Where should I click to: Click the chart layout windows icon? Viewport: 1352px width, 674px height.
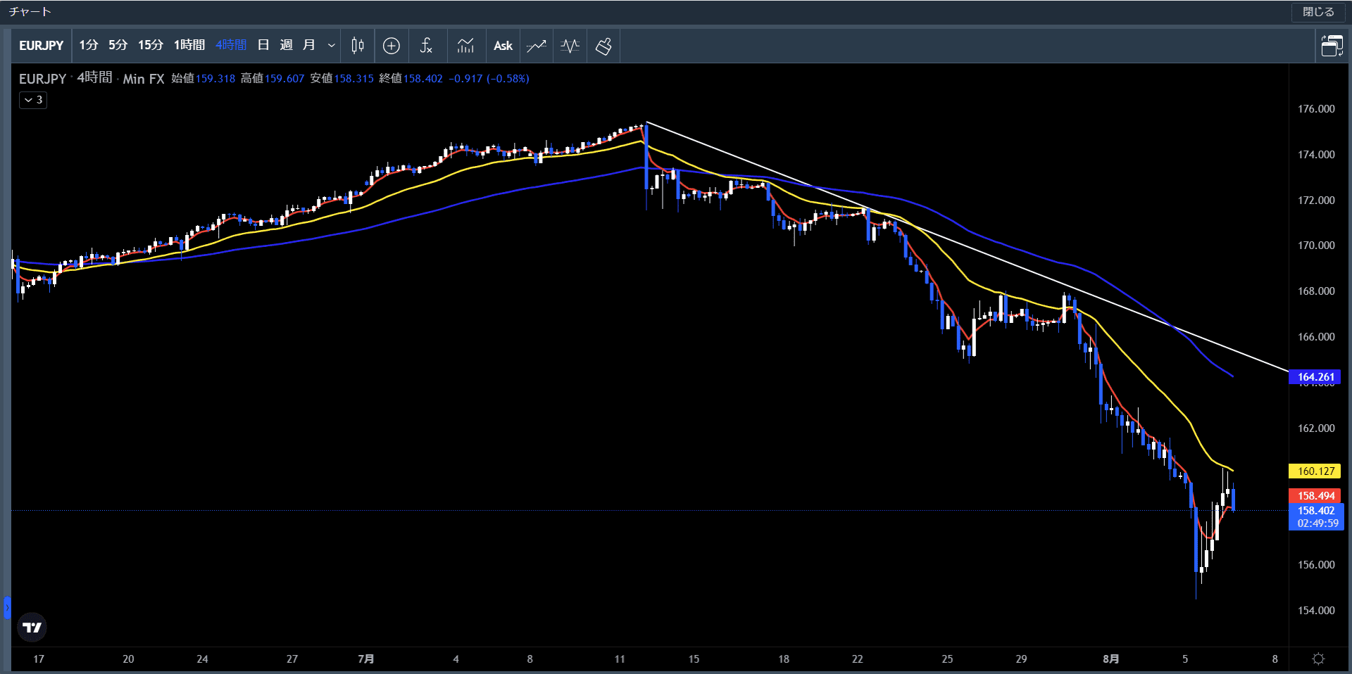point(1332,46)
